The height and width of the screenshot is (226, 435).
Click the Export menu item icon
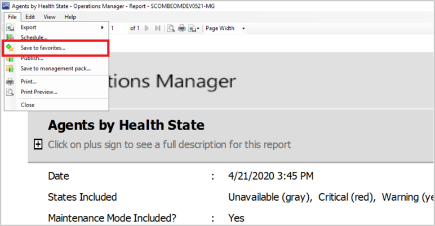tap(10, 28)
